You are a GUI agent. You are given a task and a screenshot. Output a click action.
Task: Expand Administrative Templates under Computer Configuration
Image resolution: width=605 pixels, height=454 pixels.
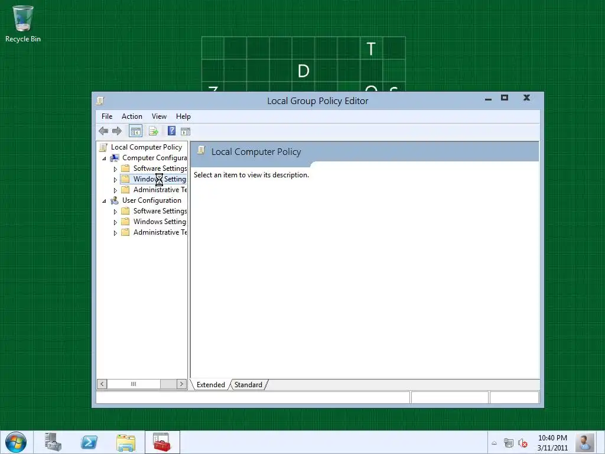(115, 190)
